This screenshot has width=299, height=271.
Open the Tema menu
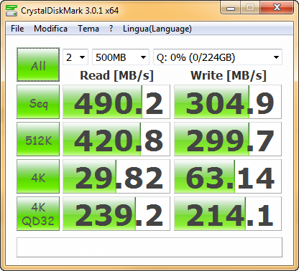pos(88,29)
